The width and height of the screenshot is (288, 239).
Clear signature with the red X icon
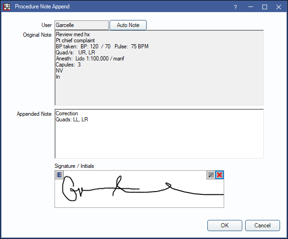[219, 175]
